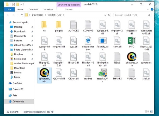Viewport: 159px width, 116px height.
Task: Go up one folder level
Action: click(22, 15)
